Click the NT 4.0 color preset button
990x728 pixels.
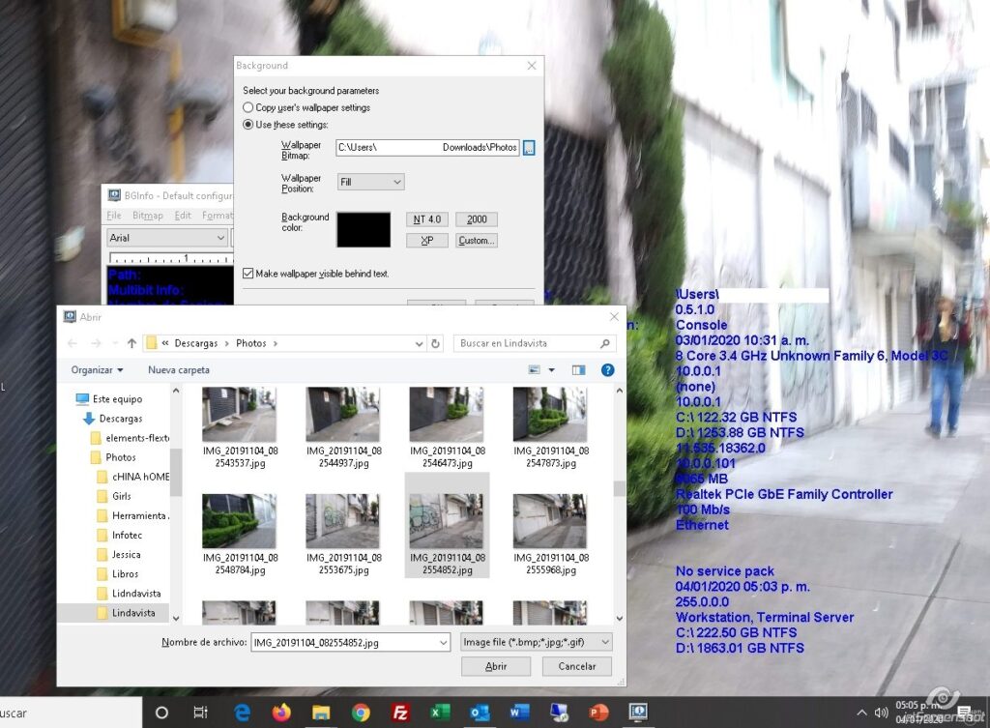426,219
